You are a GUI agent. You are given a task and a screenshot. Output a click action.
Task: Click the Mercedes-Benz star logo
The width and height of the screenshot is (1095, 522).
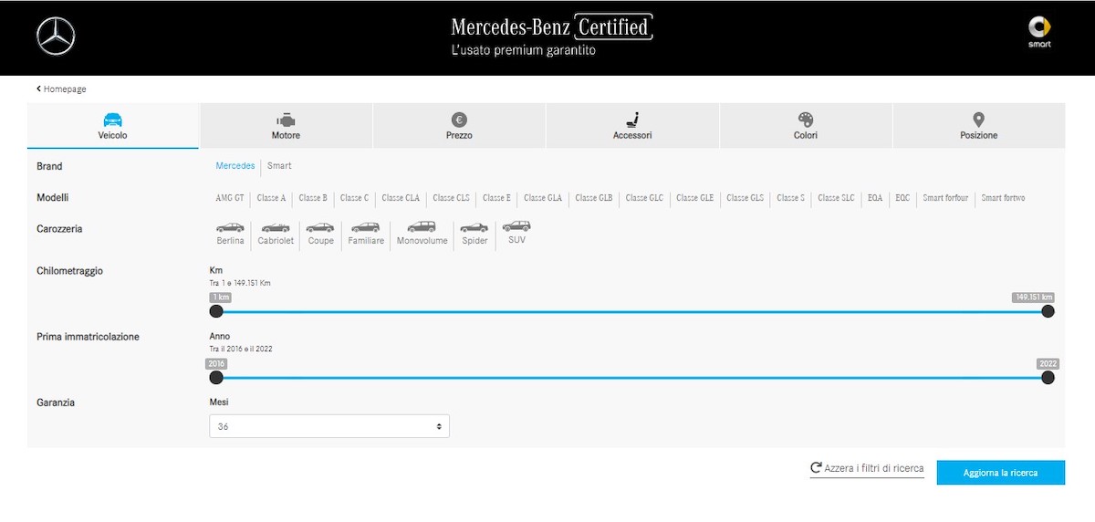coord(56,37)
